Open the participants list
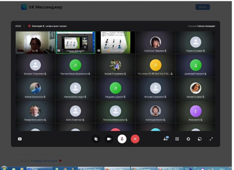The width and height of the screenshot is (234, 170). tap(166, 139)
